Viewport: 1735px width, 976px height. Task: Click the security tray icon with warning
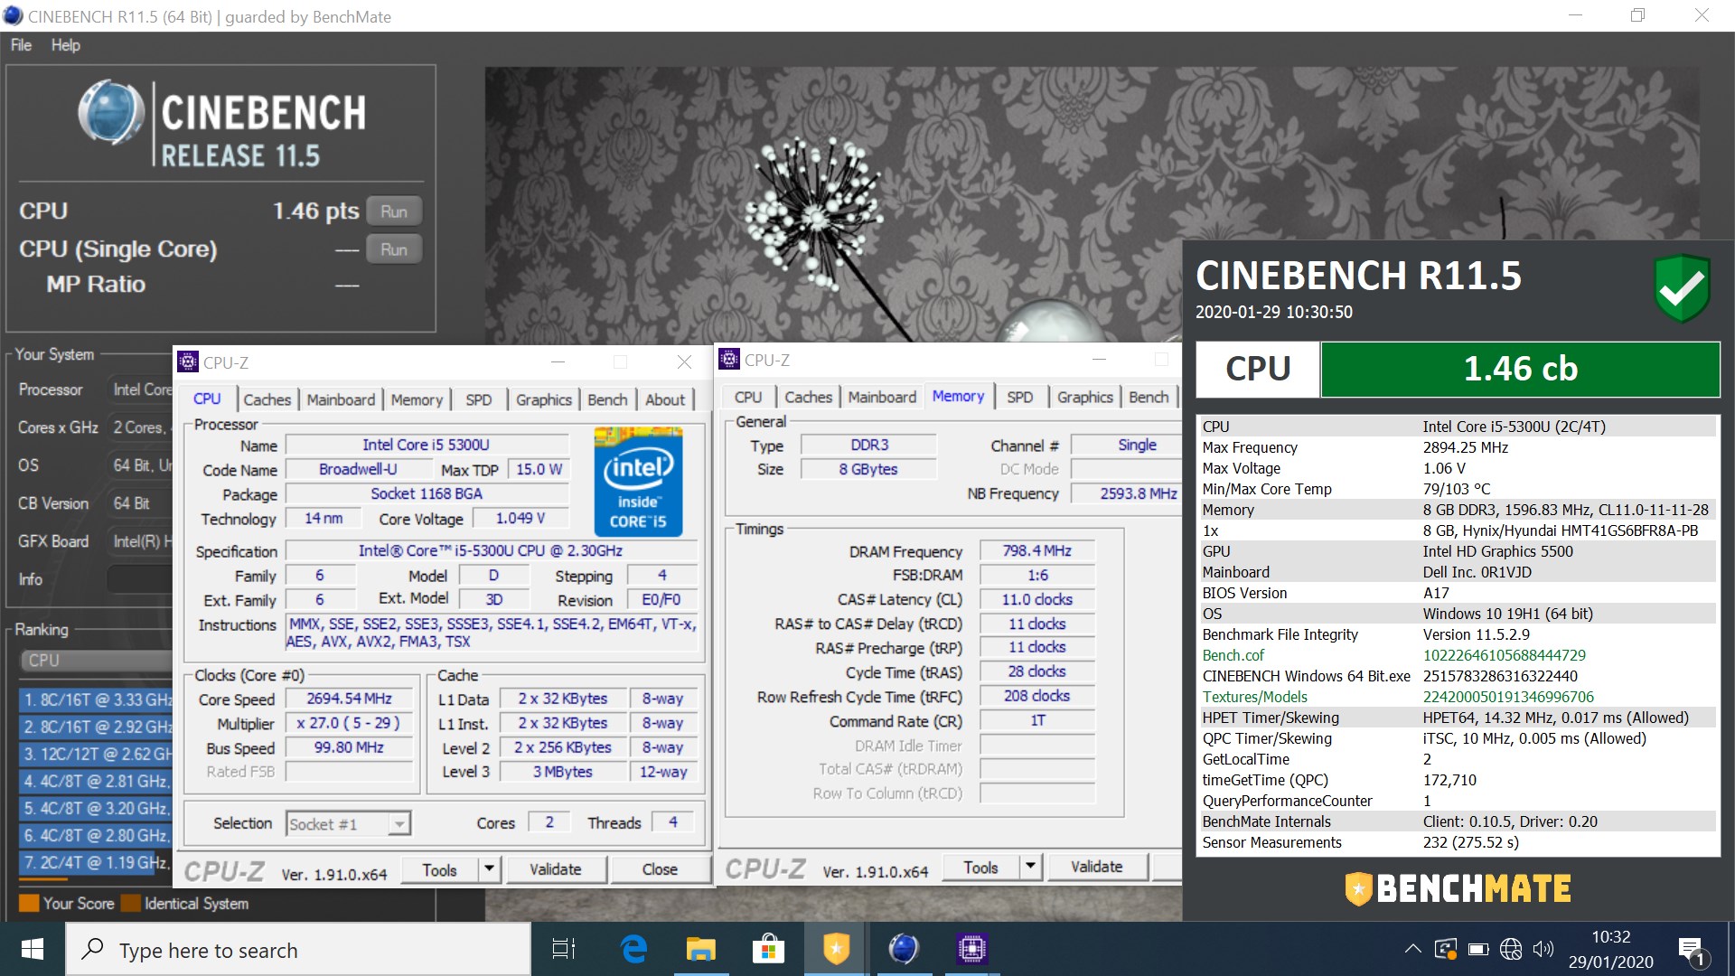[x=1446, y=949]
